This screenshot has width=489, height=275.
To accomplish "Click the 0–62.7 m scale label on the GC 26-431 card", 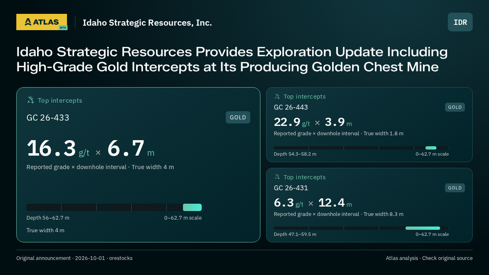I will pos(432,234).
